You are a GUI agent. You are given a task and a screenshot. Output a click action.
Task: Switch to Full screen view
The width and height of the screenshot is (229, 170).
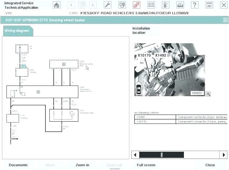click(146, 165)
